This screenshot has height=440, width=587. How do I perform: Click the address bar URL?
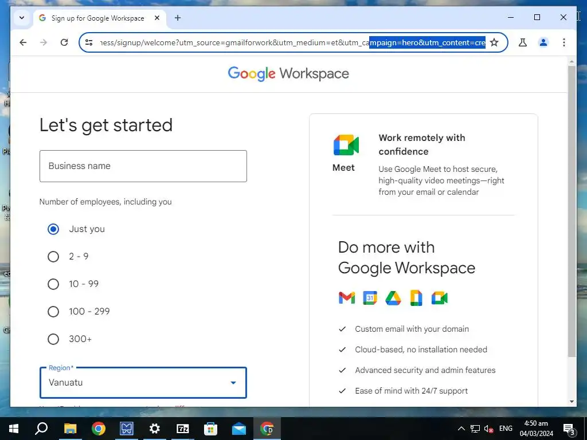click(x=292, y=42)
